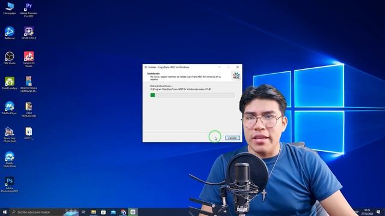
Task: Click the installation progress bar
Action: click(x=192, y=95)
